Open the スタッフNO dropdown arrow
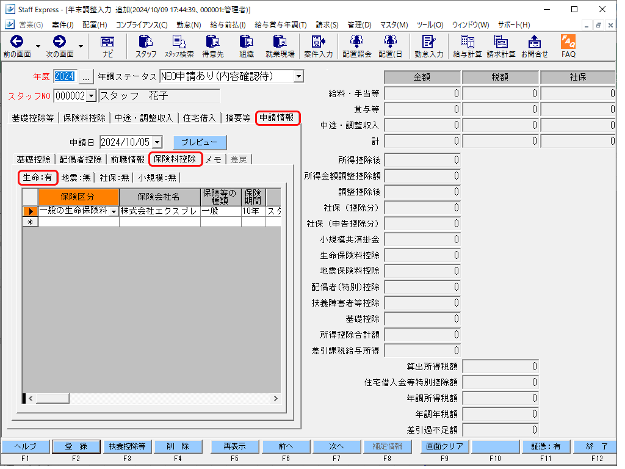Screen dimensions: 625x469 [x=92, y=96]
